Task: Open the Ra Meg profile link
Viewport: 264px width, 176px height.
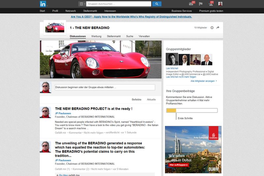Action: 63,175
